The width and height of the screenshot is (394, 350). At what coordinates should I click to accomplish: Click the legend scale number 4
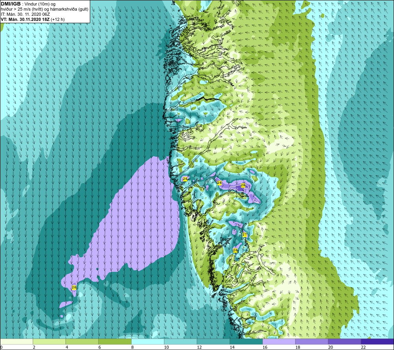click(67, 348)
